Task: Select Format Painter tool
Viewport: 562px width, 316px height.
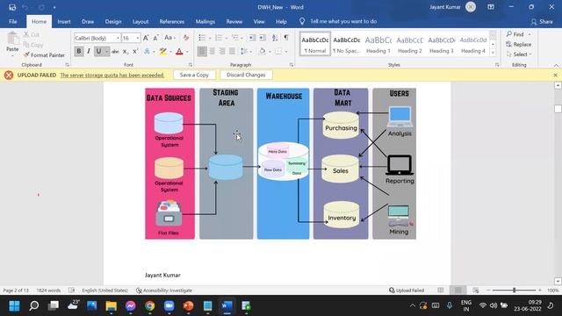Action: [44, 55]
